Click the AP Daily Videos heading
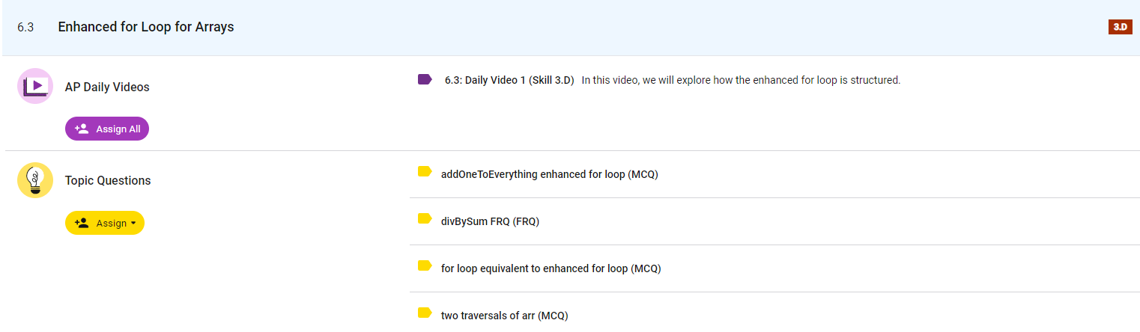 (107, 87)
